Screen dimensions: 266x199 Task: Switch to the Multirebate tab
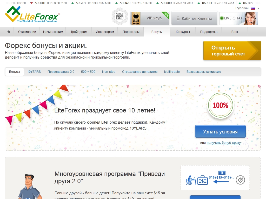pyautogui.click(x=172, y=72)
